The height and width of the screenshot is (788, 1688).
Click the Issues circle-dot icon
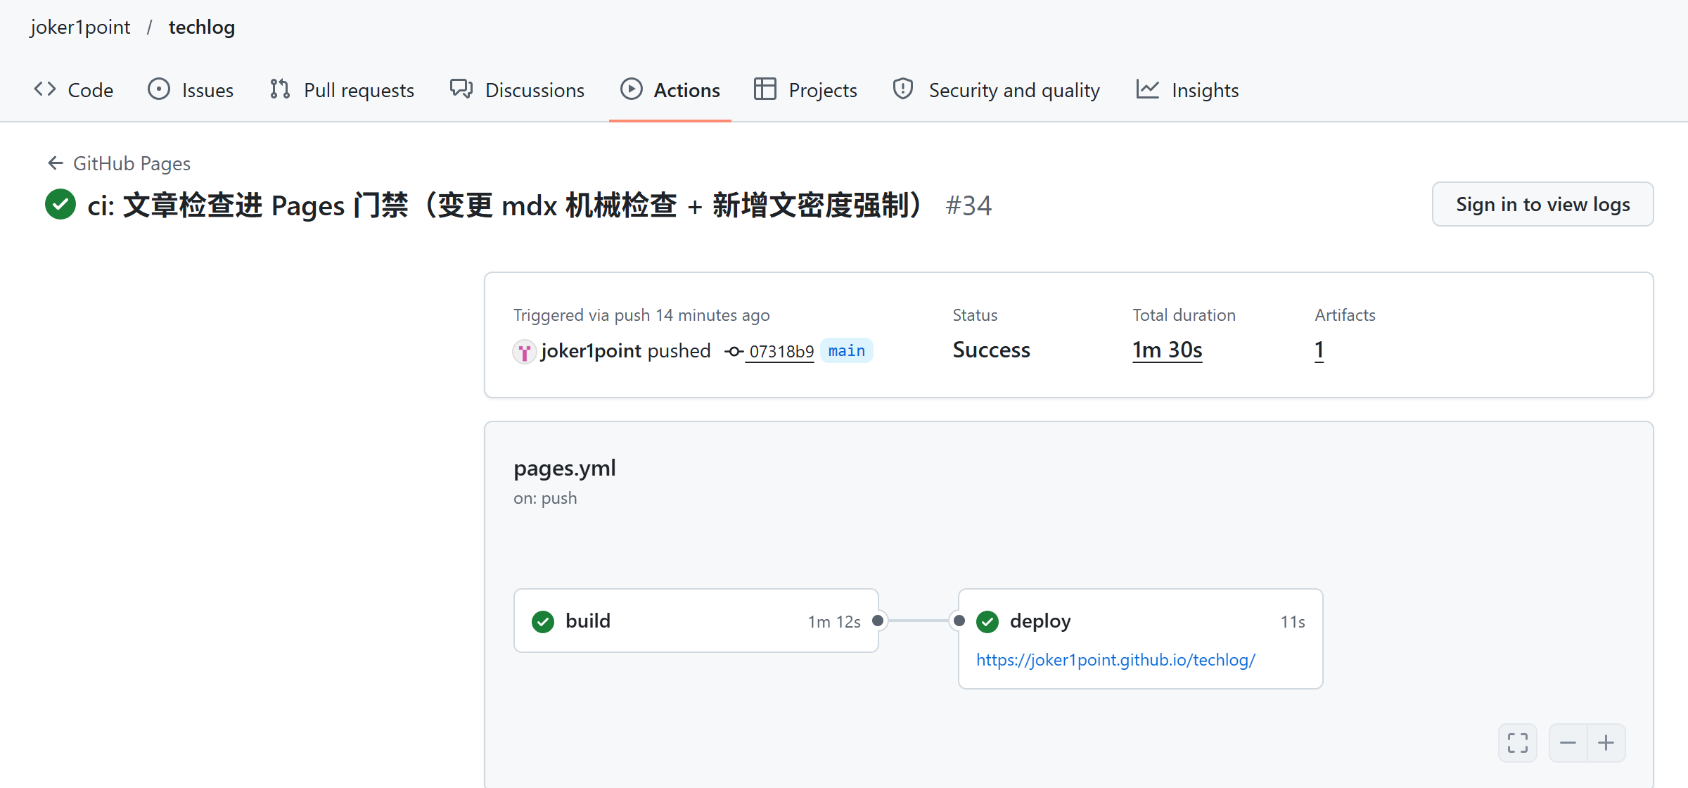(159, 89)
